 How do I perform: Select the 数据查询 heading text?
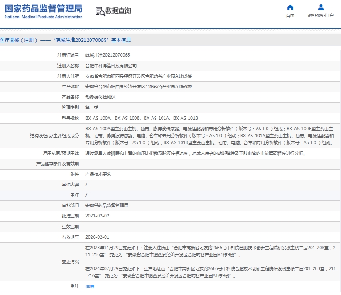(x=118, y=10)
